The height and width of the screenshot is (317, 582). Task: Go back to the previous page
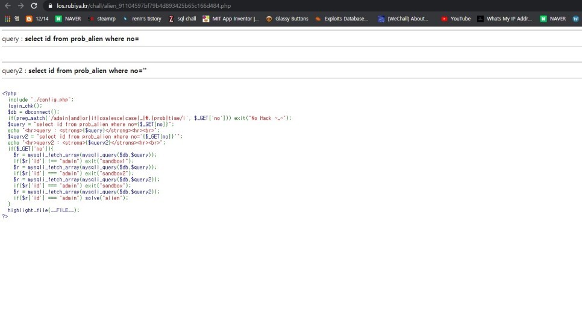tap(7, 6)
